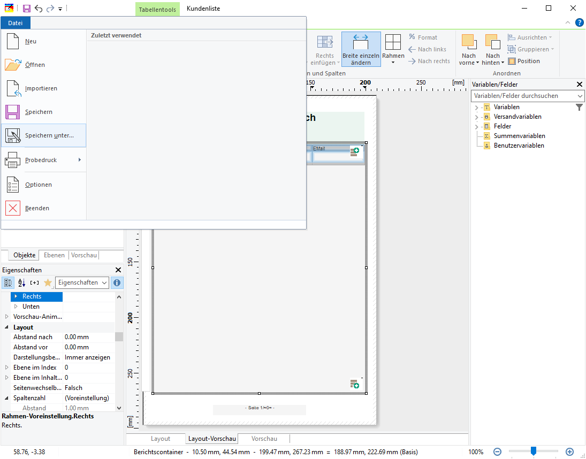Click the filter funnel icon in Variablen/Felder
The height and width of the screenshot is (459, 586).
(579, 108)
